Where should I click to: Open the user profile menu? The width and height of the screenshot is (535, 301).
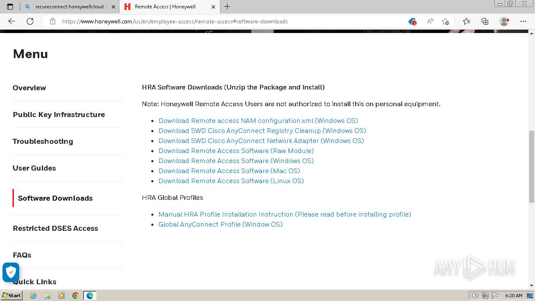point(504,21)
